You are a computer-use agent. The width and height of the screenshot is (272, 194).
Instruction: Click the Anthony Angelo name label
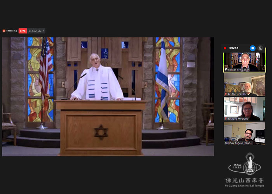pos(239,143)
